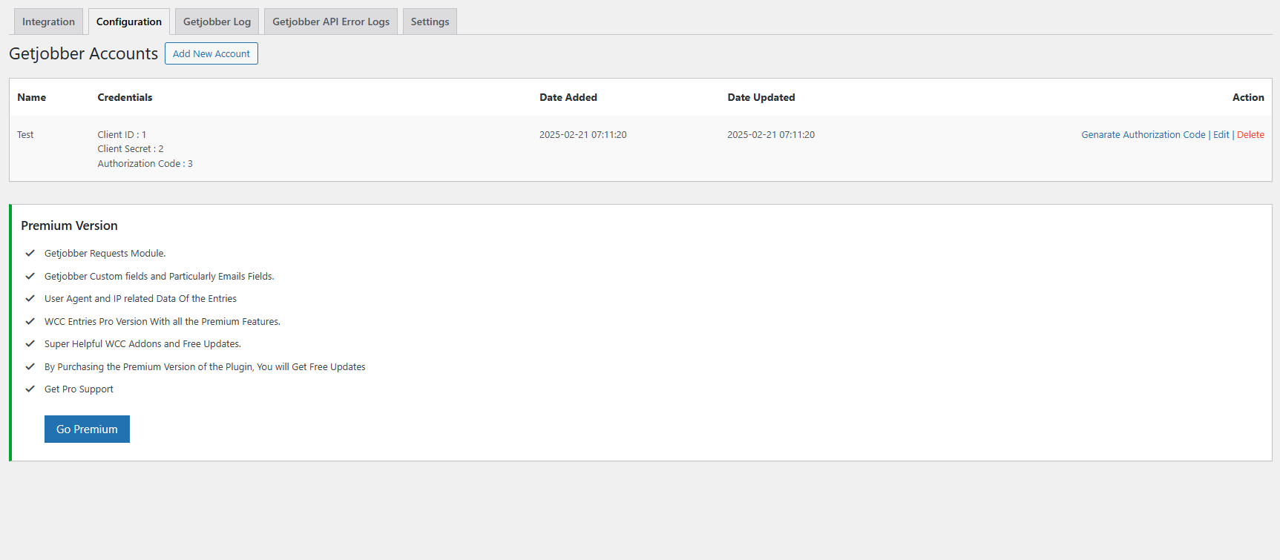Image resolution: width=1280 pixels, height=560 pixels.
Task: Click 'Getjobber Requests Module.' text
Action: 105,254
